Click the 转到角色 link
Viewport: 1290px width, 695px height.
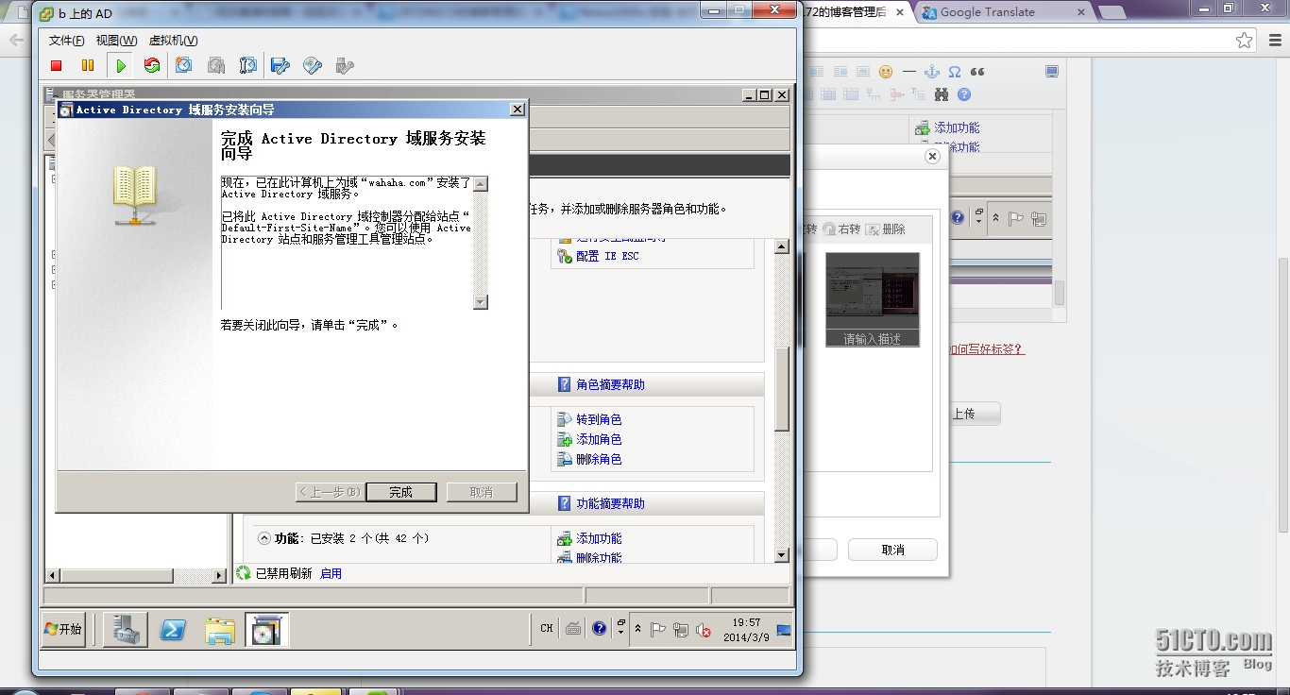(599, 419)
